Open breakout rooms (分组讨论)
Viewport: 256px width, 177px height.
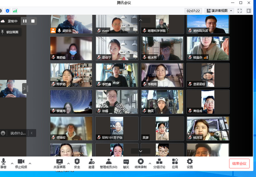pos(159,162)
